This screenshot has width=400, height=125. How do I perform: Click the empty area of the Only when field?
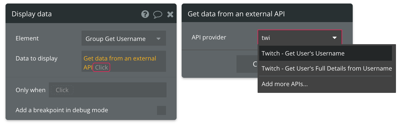(x=121, y=90)
